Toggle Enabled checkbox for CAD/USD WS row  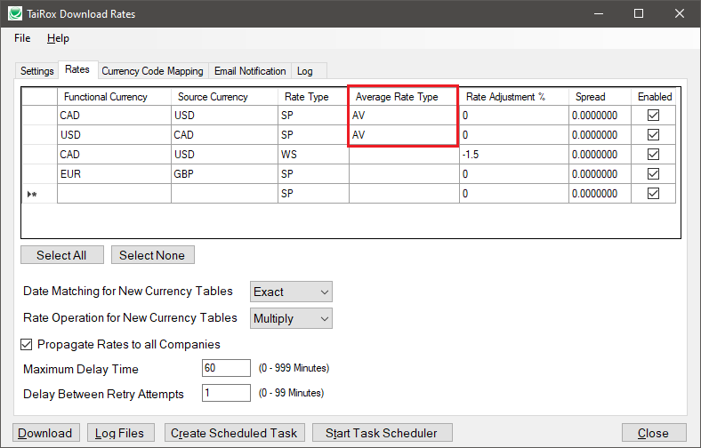tap(653, 155)
